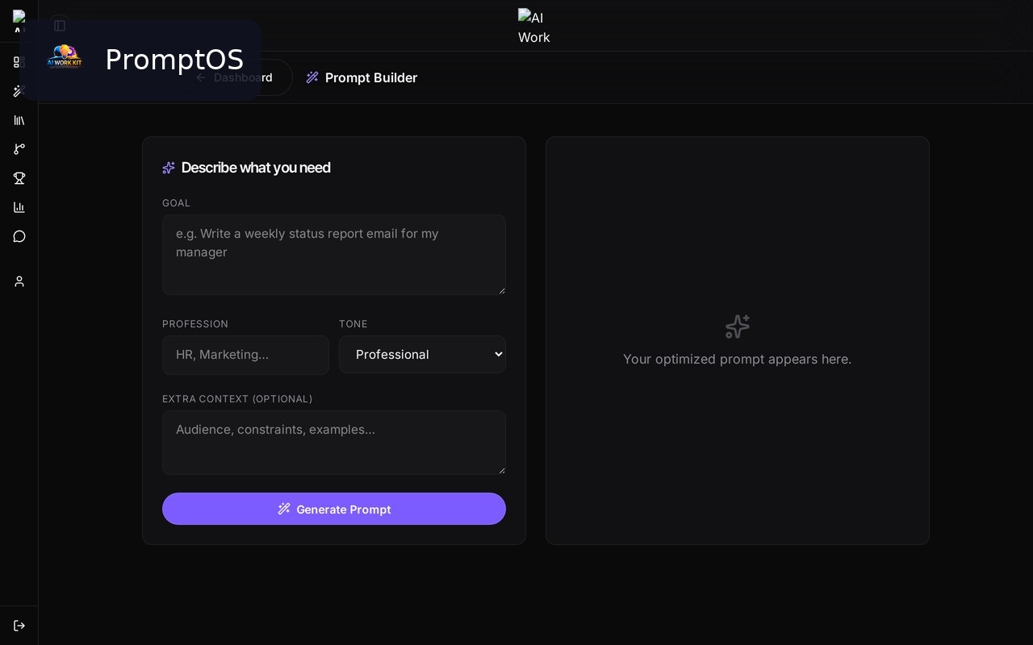Screen dimensions: 1033x645
Task: Focus the Profession input field
Action: [x=245, y=355]
